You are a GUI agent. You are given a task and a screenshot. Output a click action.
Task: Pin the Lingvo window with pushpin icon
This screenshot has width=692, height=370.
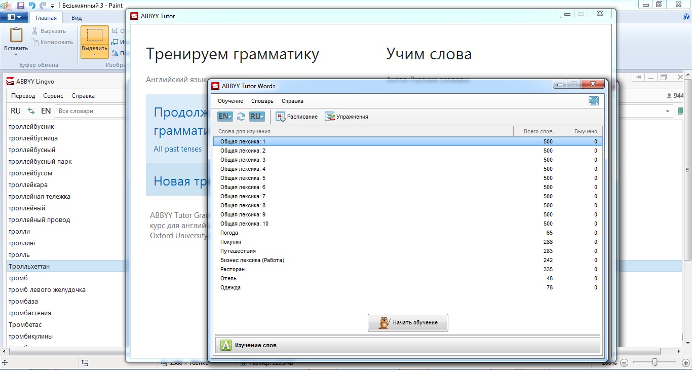click(x=637, y=77)
